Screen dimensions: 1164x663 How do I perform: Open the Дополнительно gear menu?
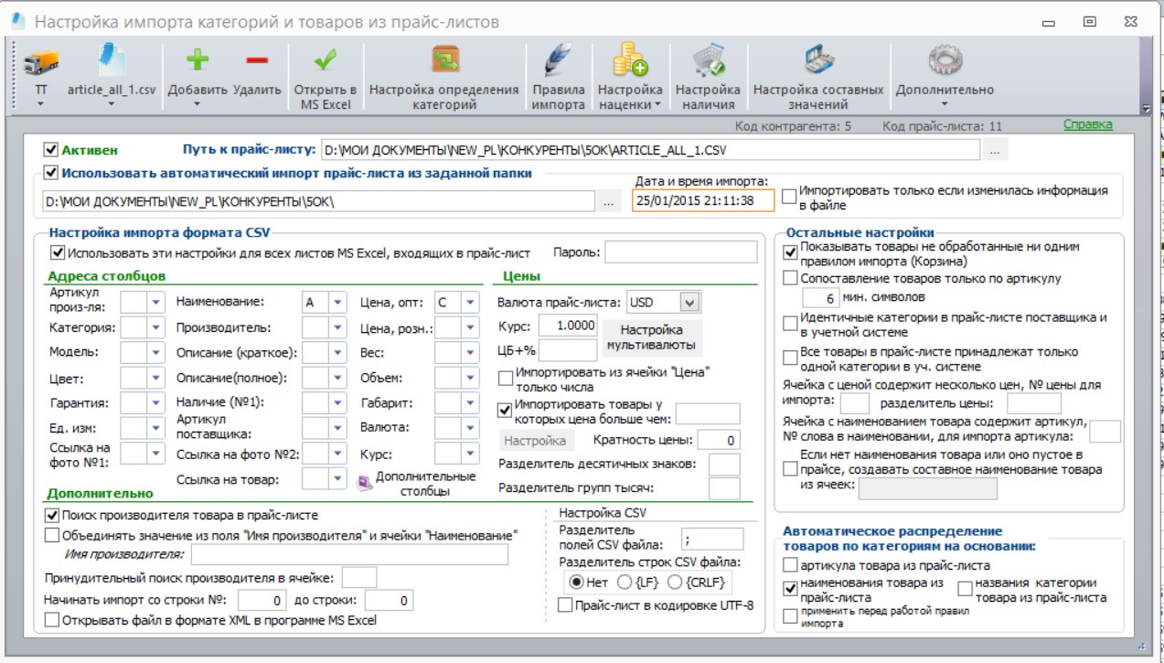(945, 62)
